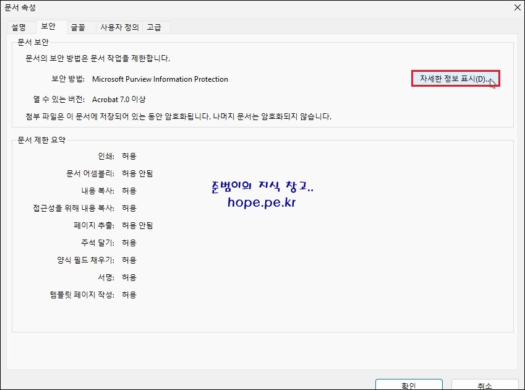Screen dimensions: 525x390
Task: Click the 문서 보안 group title
Action: (x=33, y=42)
